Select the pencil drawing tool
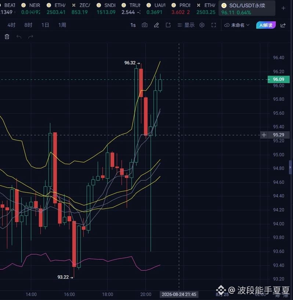This screenshot has width=293, height=300. (x=156, y=25)
